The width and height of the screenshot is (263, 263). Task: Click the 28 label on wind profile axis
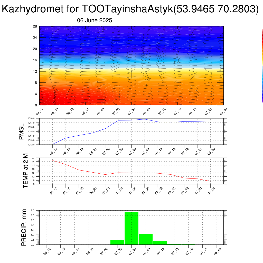pyautogui.click(x=35, y=26)
